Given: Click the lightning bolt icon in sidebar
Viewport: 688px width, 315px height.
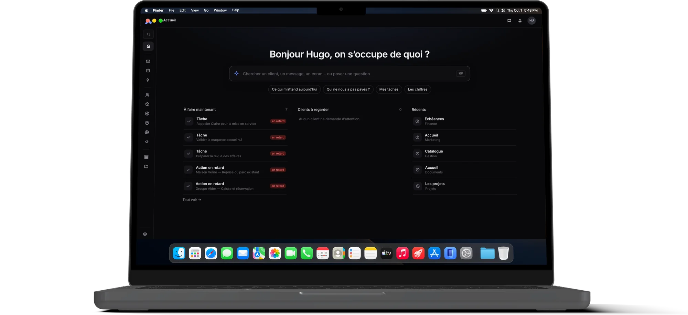Looking at the screenshot, I should pos(148,80).
